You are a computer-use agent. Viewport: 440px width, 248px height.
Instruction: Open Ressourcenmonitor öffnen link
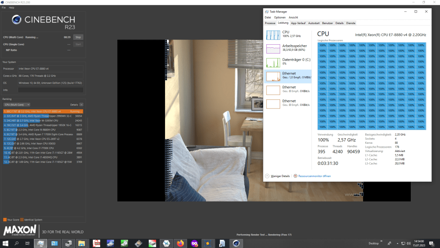pos(314,176)
